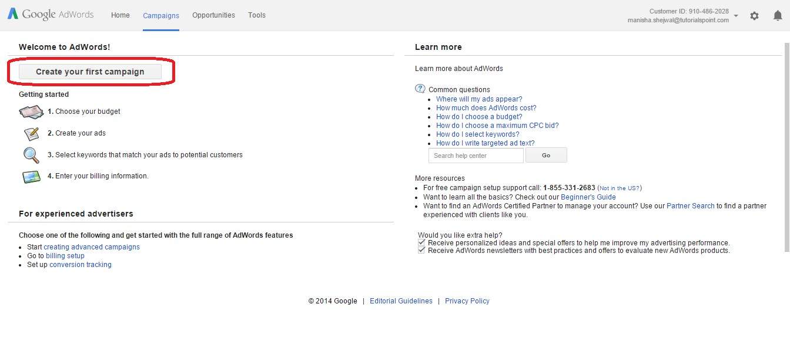Click the Google AdWords logo
The image size is (790, 341).
(x=50, y=14)
